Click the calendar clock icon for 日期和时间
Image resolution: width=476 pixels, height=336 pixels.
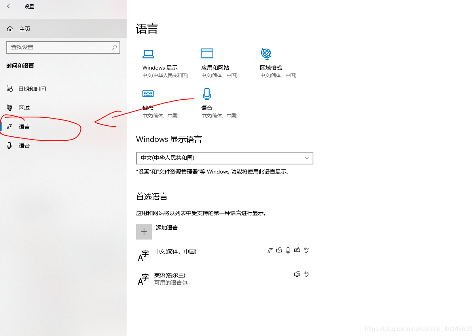point(10,89)
